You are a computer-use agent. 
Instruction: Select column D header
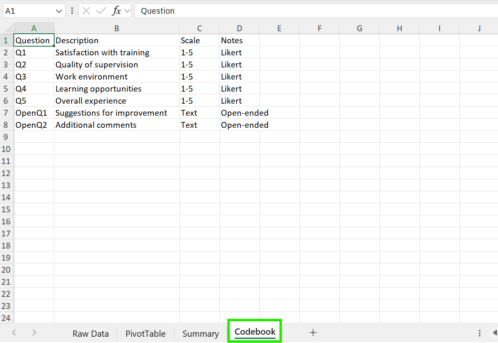pyautogui.click(x=240, y=28)
